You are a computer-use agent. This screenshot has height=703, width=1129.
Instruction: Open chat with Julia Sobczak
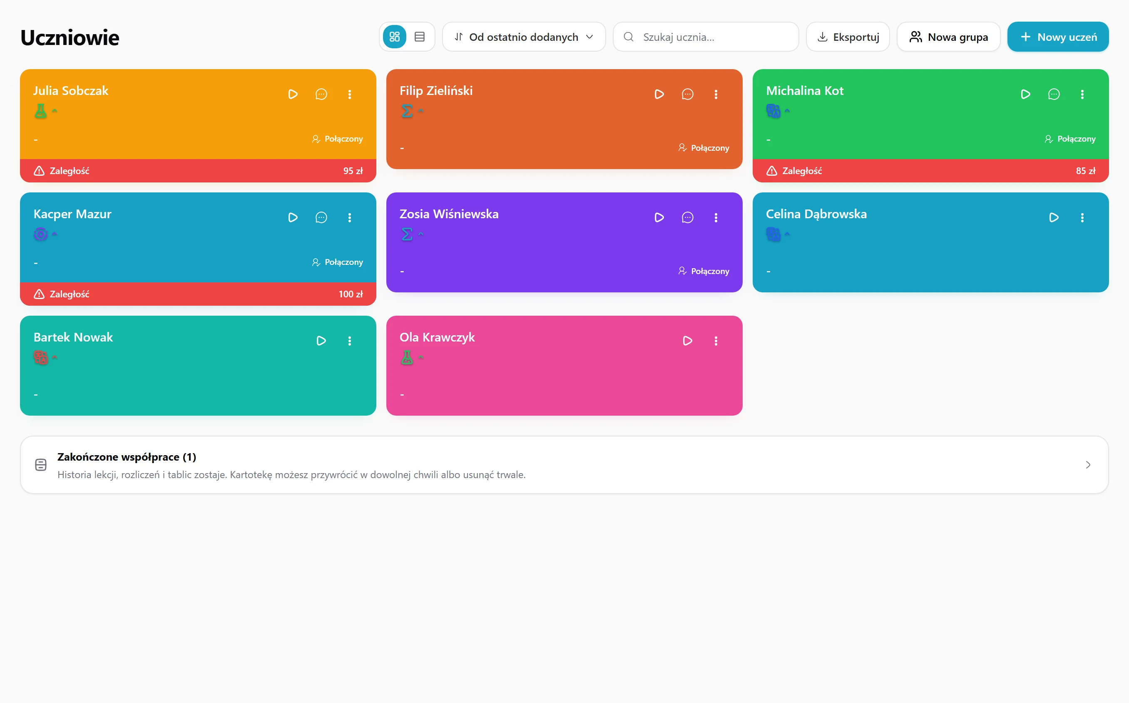pyautogui.click(x=321, y=95)
